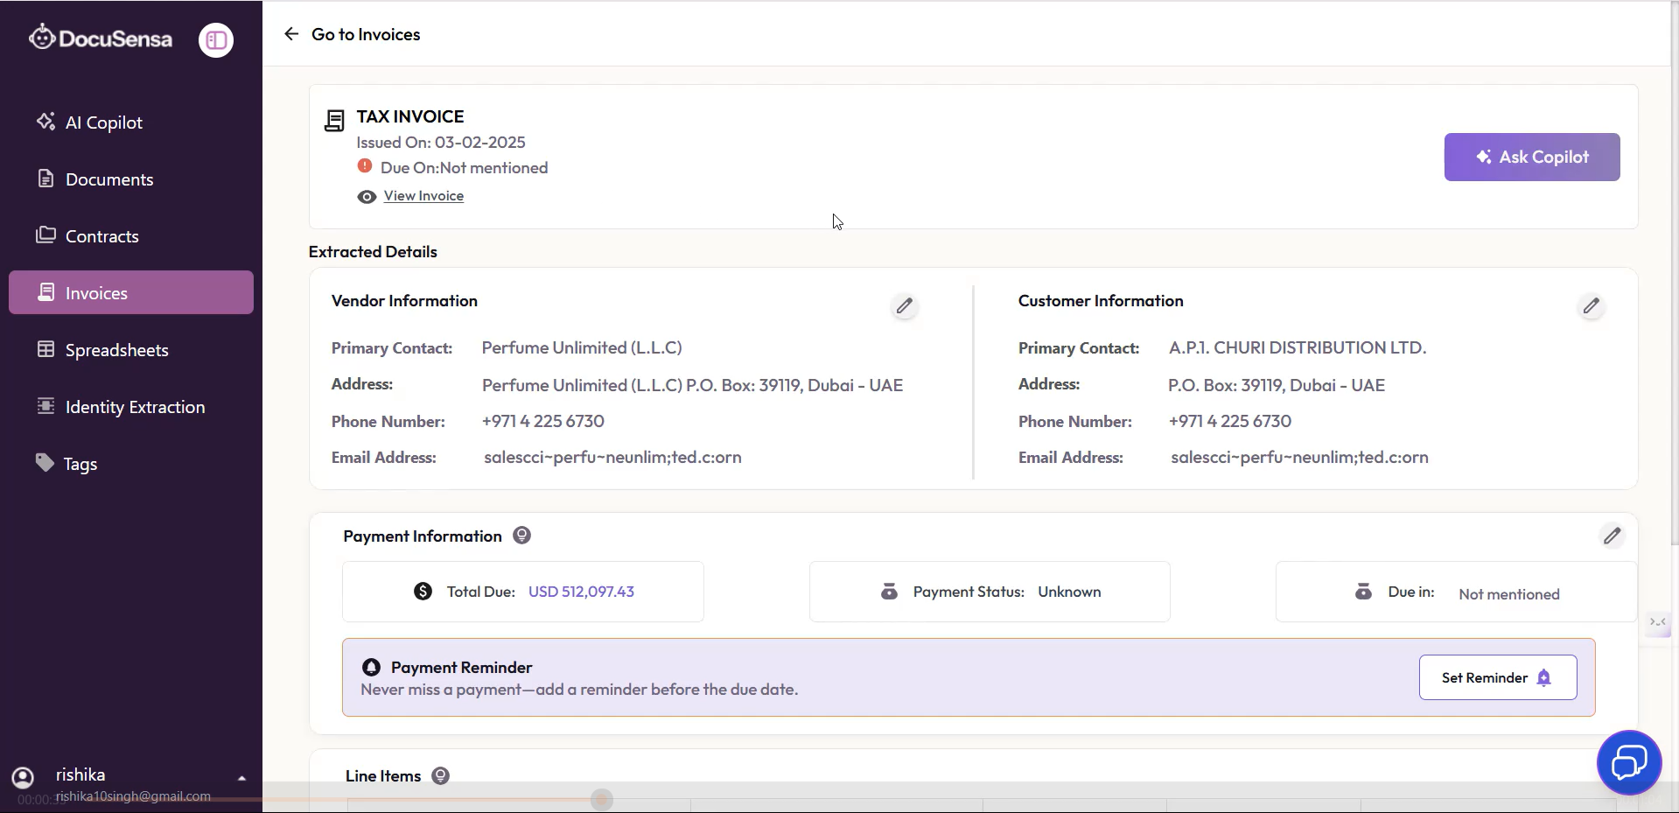Edit Customer Information with pencil icon
This screenshot has height=813, width=1679.
click(x=1592, y=306)
